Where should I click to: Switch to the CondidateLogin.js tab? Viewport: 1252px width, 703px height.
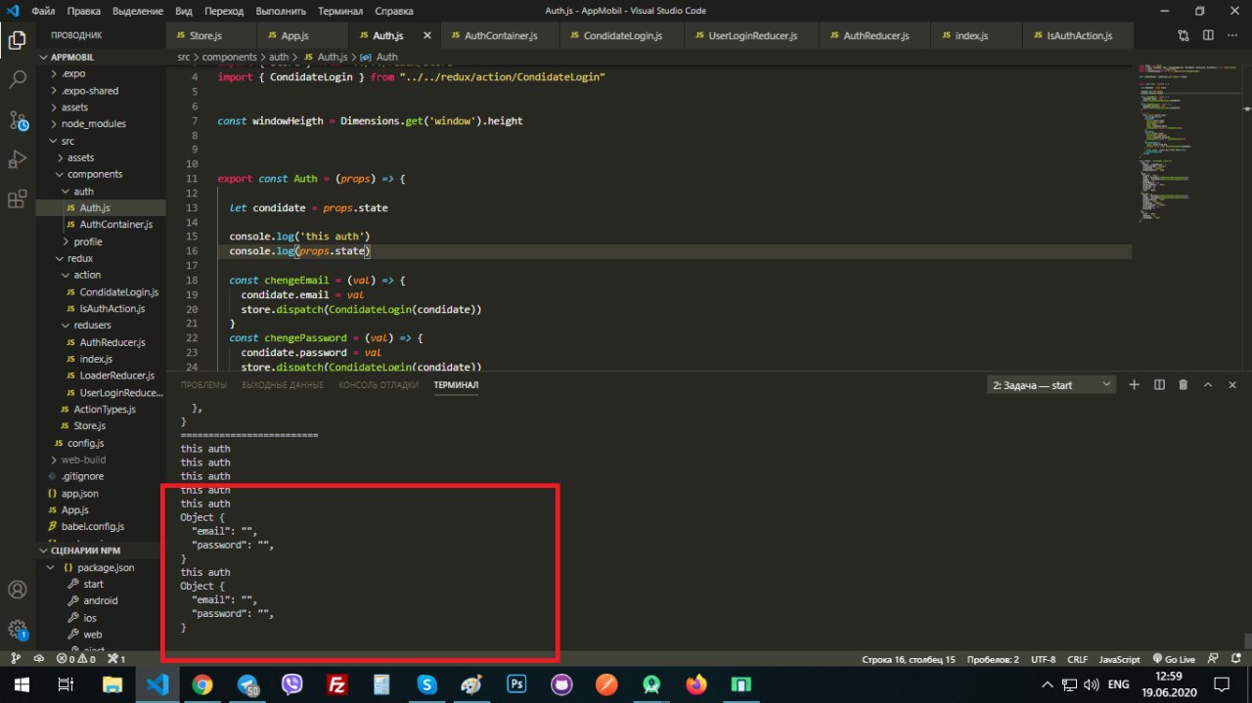[x=622, y=35]
